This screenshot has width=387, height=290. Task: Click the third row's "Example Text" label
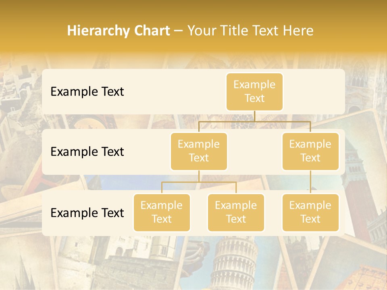click(87, 213)
